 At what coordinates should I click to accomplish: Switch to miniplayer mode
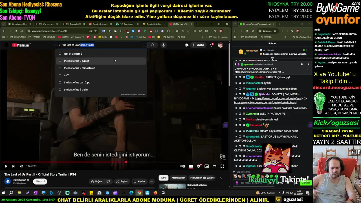[206, 166]
